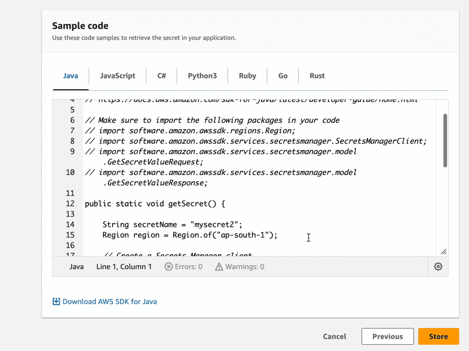This screenshot has width=469, height=351.
Task: Click the code editor resize handle
Action: (x=443, y=252)
